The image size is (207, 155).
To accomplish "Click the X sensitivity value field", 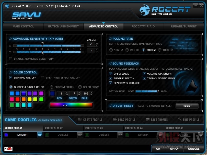I will pyautogui.click(x=91, y=44).
